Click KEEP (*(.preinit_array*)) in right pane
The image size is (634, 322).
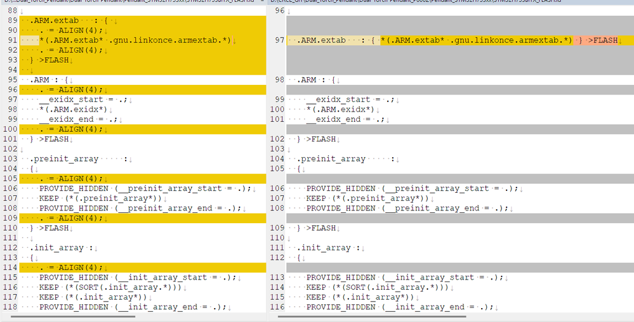click(367, 198)
